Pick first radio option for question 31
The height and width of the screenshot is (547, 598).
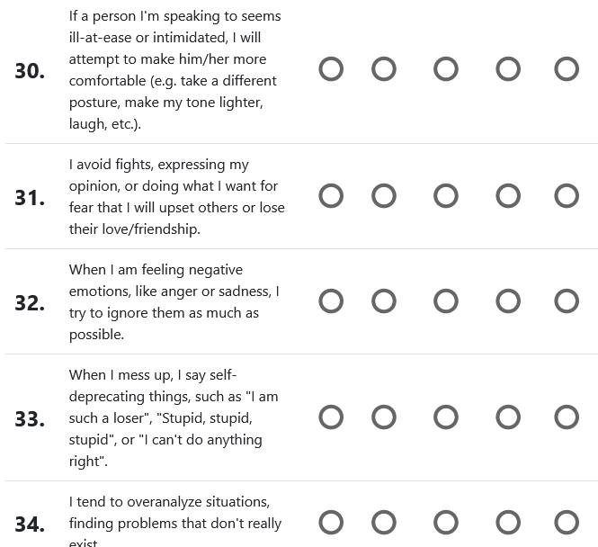(x=331, y=196)
